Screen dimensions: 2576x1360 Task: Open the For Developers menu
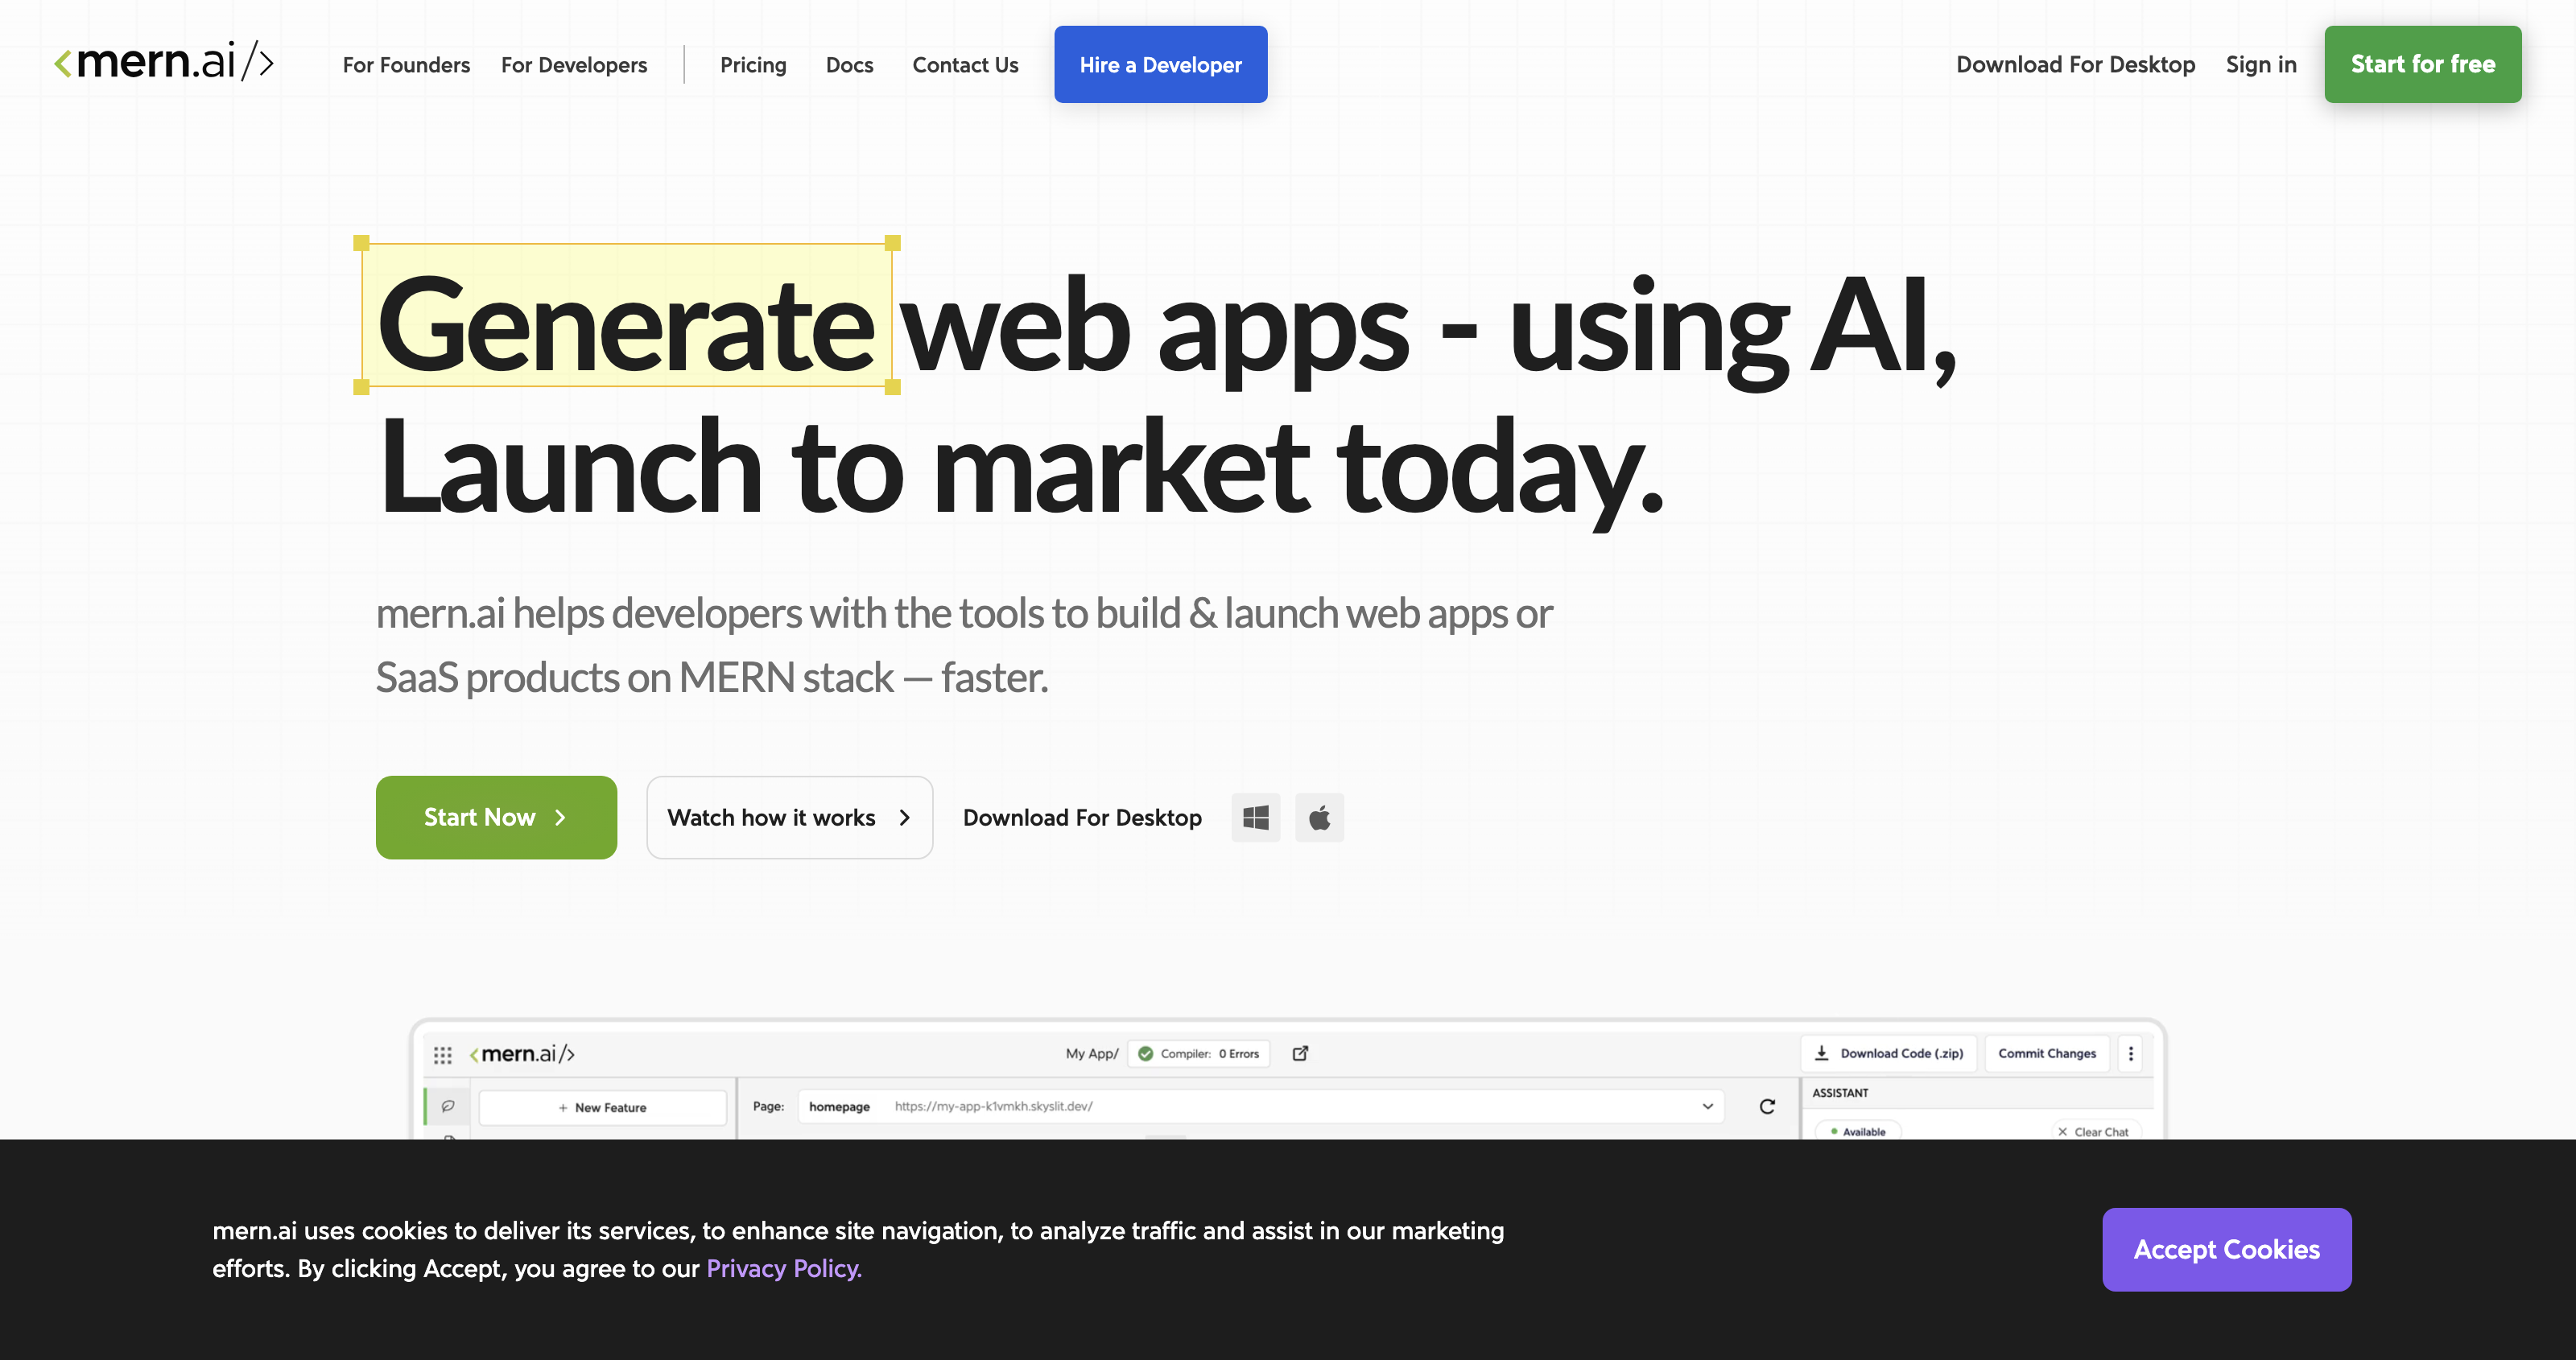point(574,65)
